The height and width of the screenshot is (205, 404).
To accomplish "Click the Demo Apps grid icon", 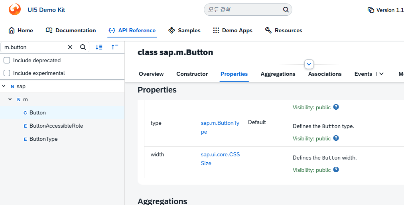I will [x=216, y=30].
